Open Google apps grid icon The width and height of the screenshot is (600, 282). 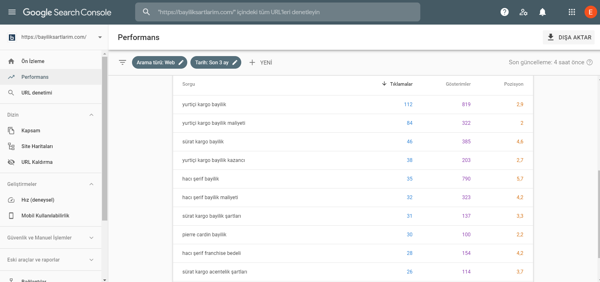coord(572,12)
